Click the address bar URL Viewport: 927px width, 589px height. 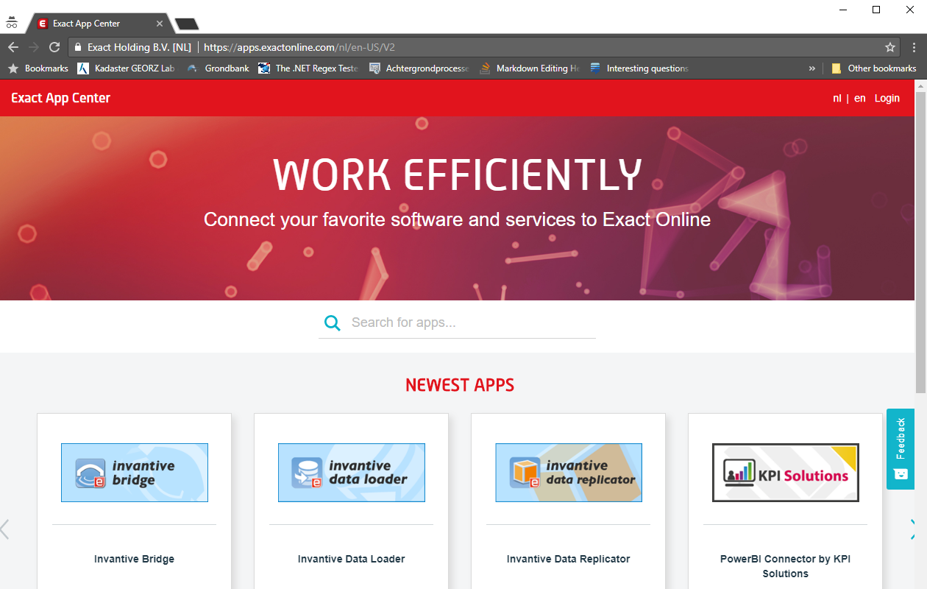[x=299, y=47]
